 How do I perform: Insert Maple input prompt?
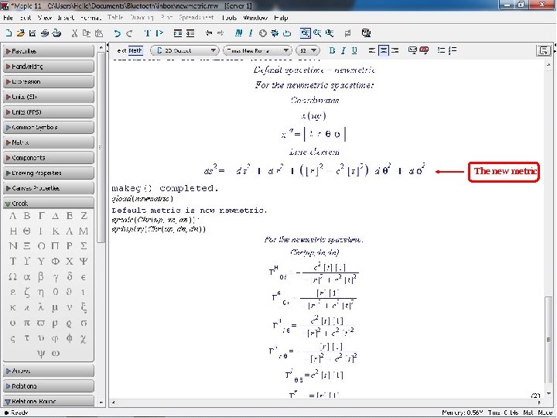(x=159, y=33)
